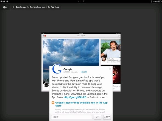Open the 'Google+ app for iPad available now in the App Store' article link
The height and width of the screenshot is (121, 162).
[82, 104]
